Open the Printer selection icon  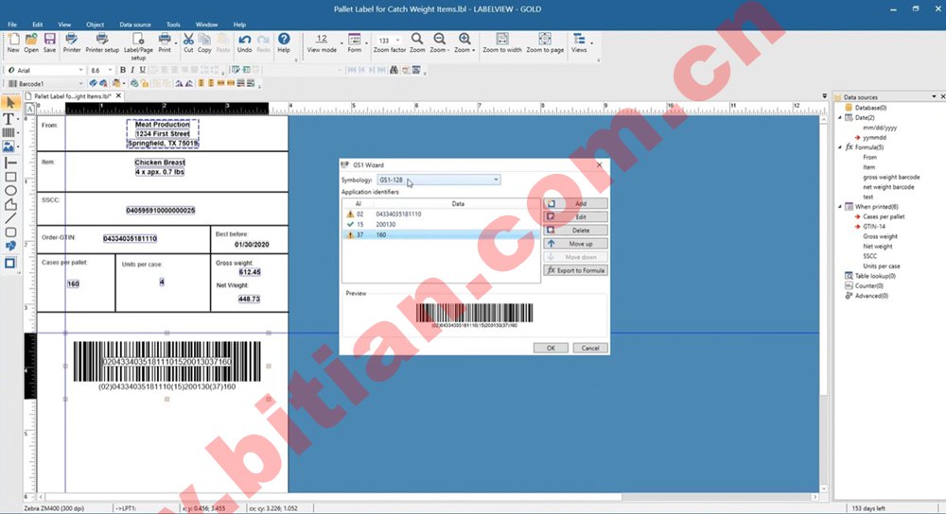tap(72, 43)
